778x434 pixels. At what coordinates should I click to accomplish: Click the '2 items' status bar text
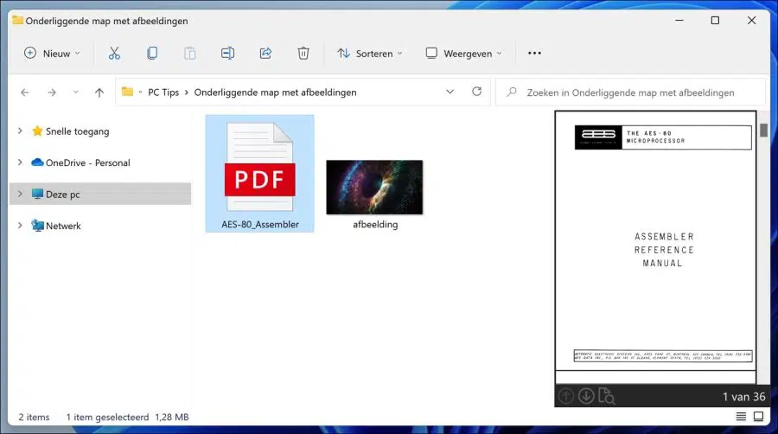pos(35,417)
